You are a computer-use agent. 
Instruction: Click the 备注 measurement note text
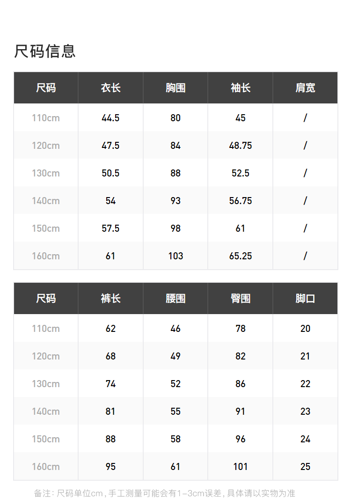click(164, 493)
